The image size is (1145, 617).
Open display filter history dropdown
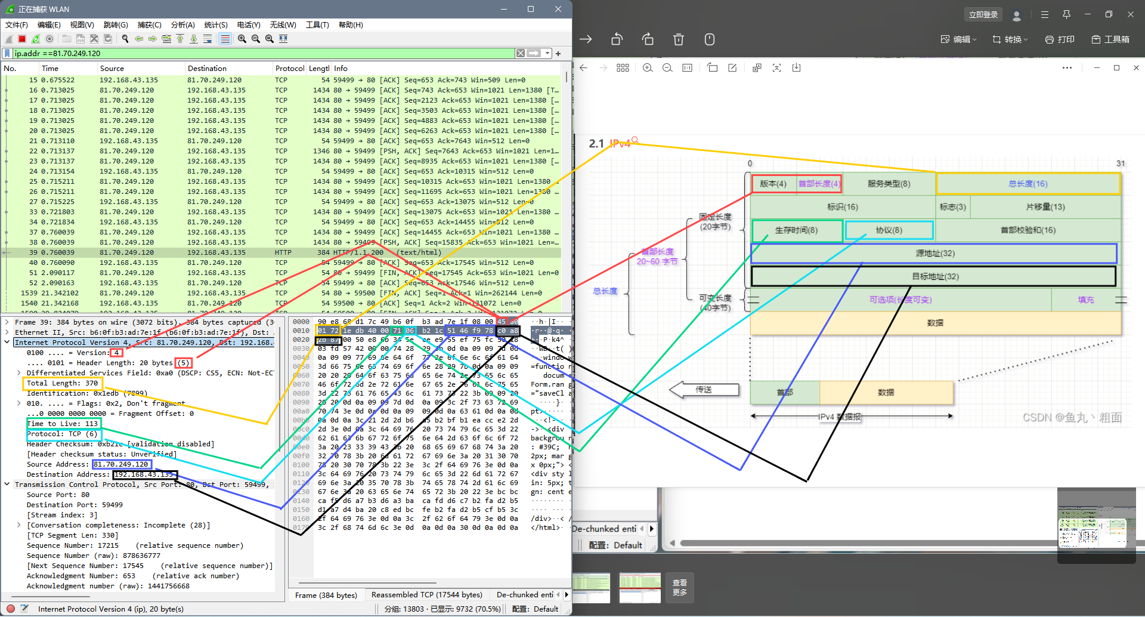pos(547,53)
